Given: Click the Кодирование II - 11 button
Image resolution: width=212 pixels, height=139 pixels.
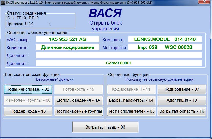Looking at the screenshot, I should coord(131,89).
